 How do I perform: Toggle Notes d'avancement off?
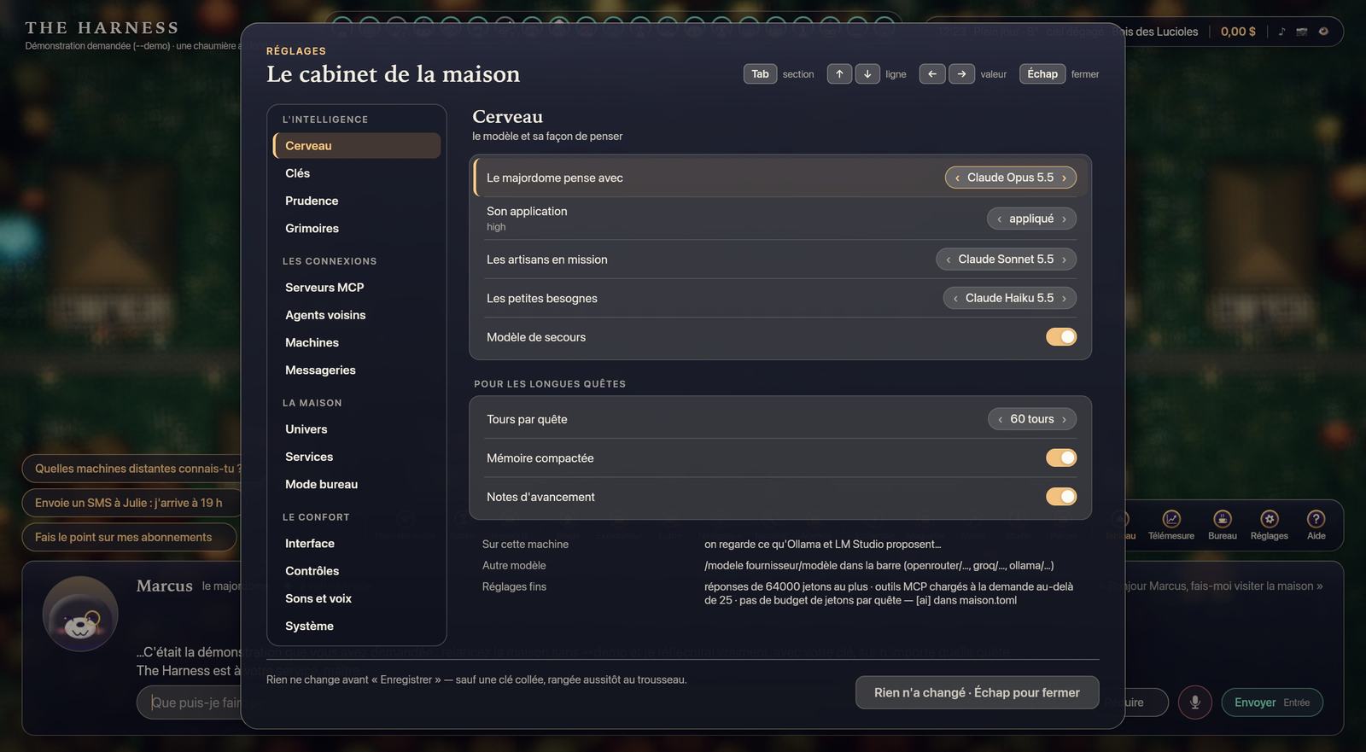click(1061, 497)
